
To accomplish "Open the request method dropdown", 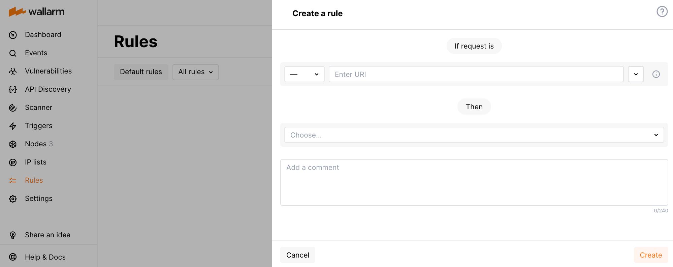I will point(304,74).
